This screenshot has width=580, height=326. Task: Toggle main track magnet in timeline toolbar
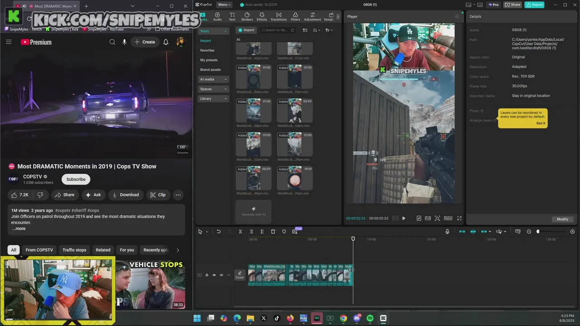[462, 231]
